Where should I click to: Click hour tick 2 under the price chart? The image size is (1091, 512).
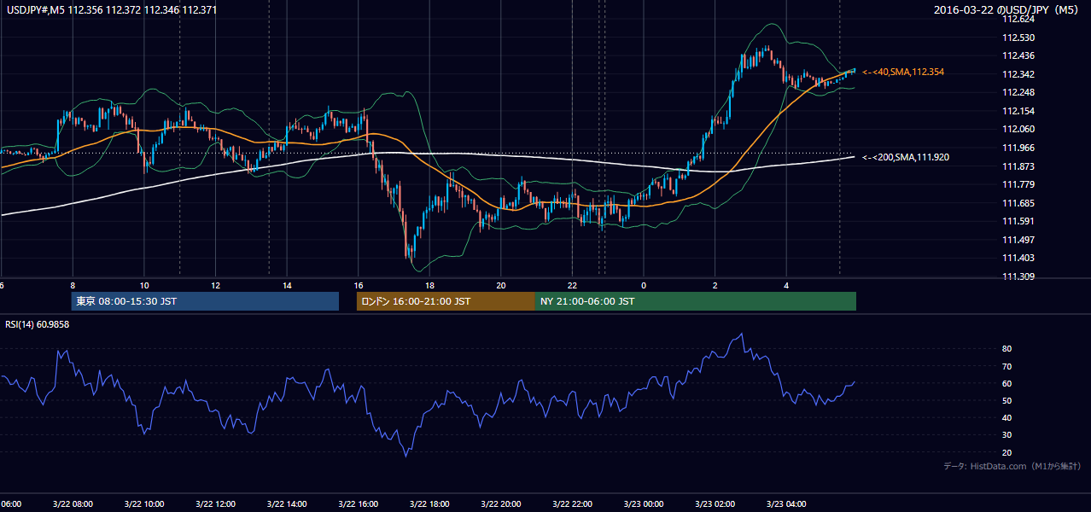coord(715,286)
